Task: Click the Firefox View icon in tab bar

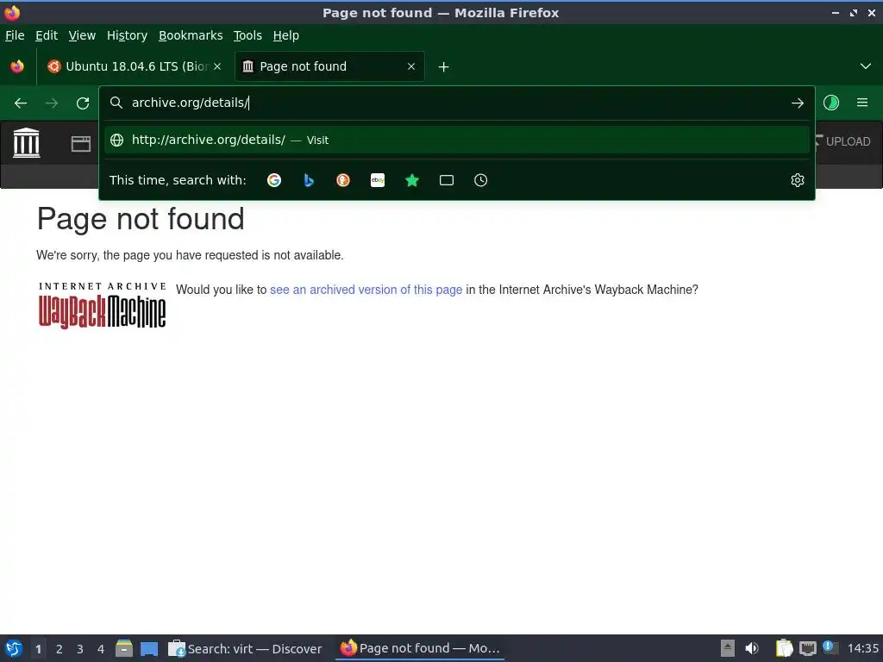Action: (x=17, y=66)
